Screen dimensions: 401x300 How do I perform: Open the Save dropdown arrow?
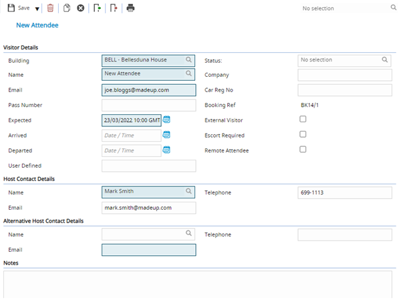(37, 9)
